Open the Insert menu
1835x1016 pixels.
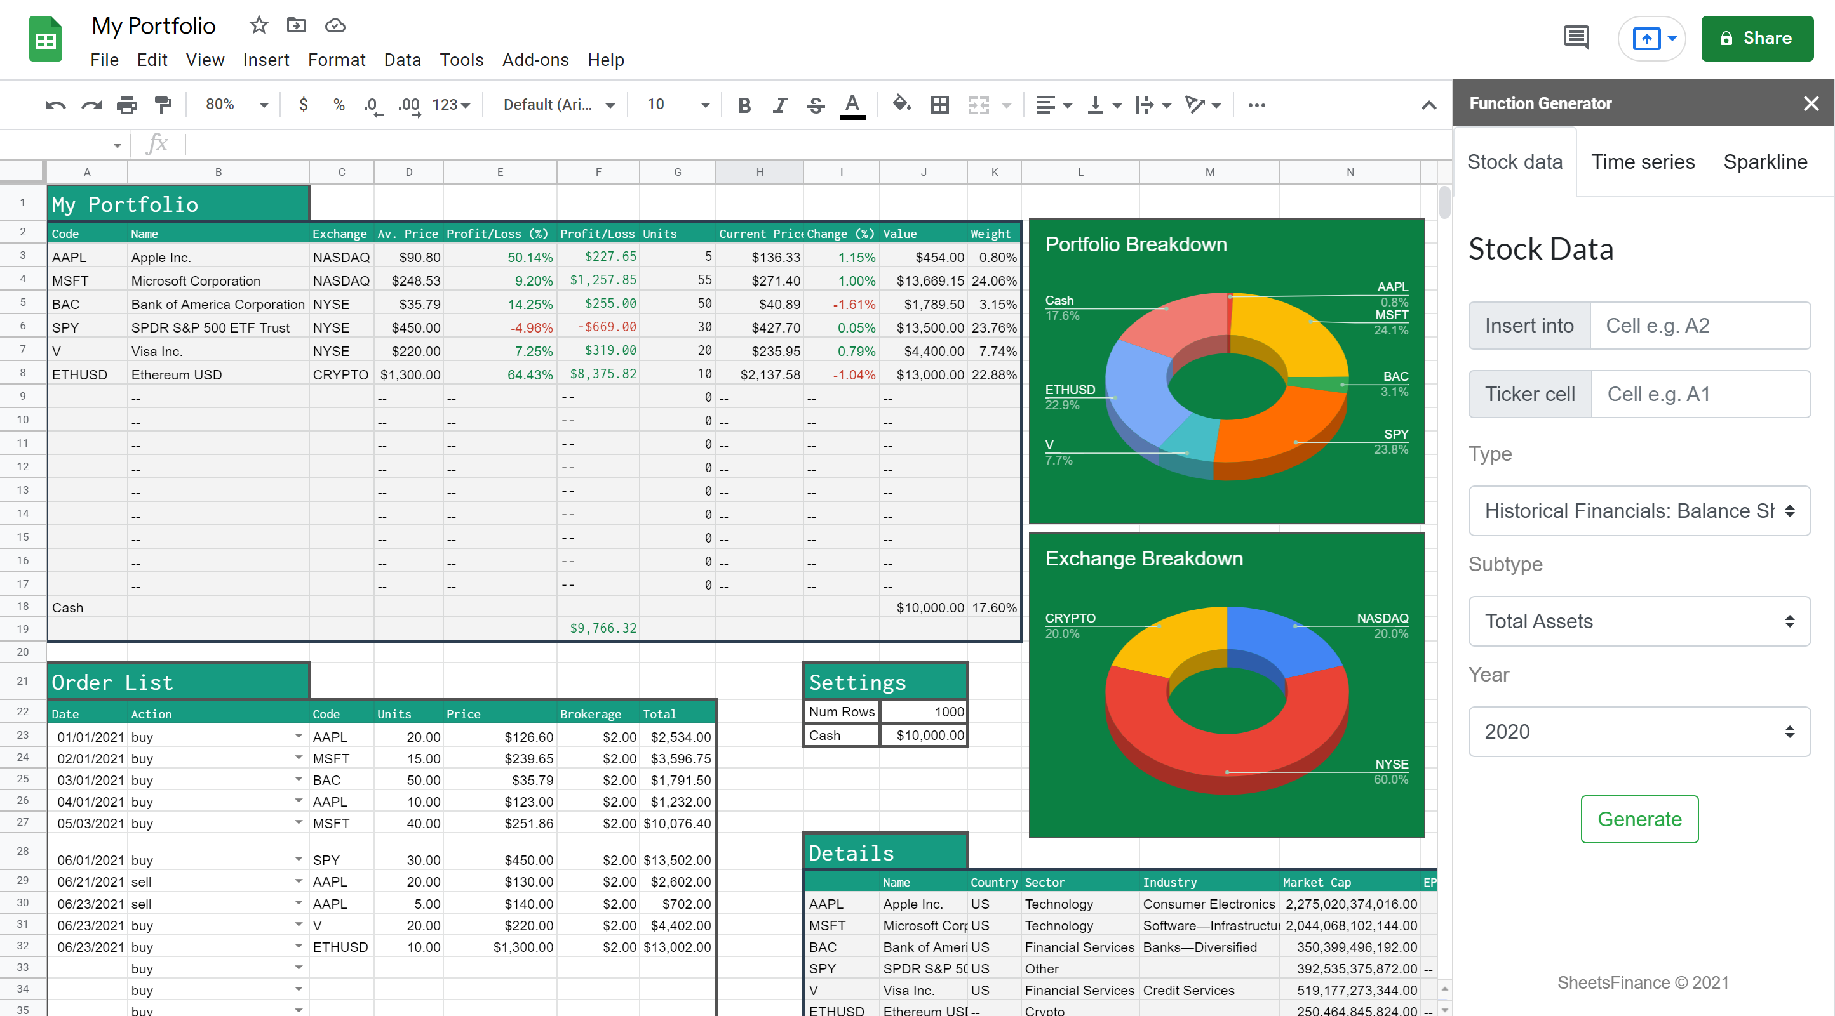[x=266, y=60]
